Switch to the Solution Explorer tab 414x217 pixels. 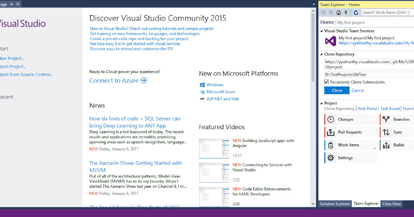tap(334, 204)
